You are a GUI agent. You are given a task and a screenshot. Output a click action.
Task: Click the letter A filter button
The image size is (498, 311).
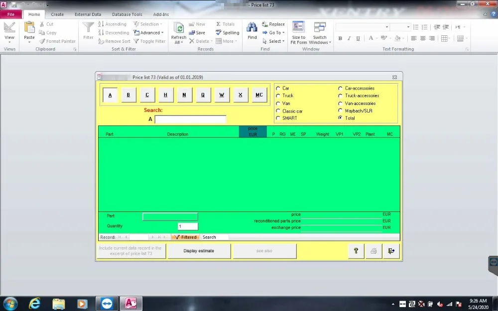click(x=110, y=95)
